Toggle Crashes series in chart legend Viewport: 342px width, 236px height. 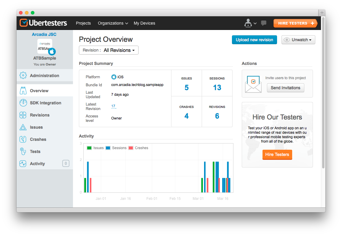(138, 148)
